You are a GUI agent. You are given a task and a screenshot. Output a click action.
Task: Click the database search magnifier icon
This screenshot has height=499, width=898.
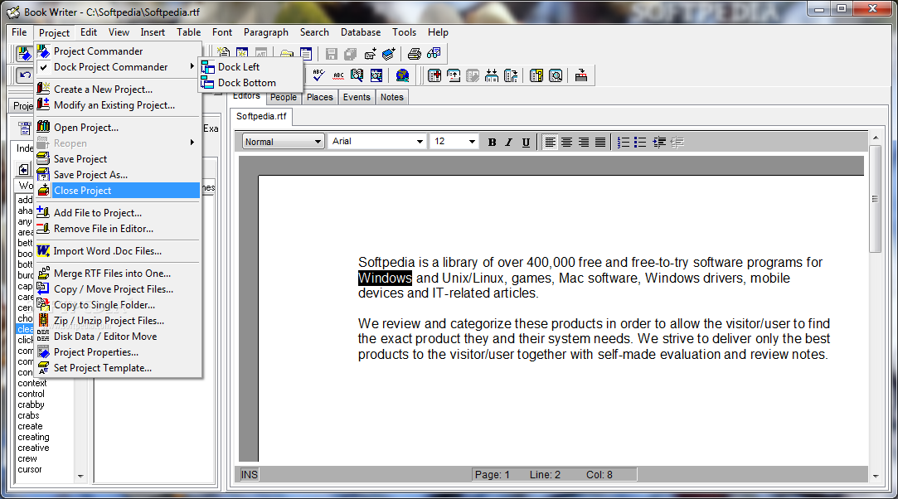pos(556,75)
